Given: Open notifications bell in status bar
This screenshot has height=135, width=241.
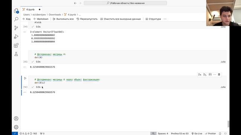Looking at the screenshot, I should pos(220,133).
